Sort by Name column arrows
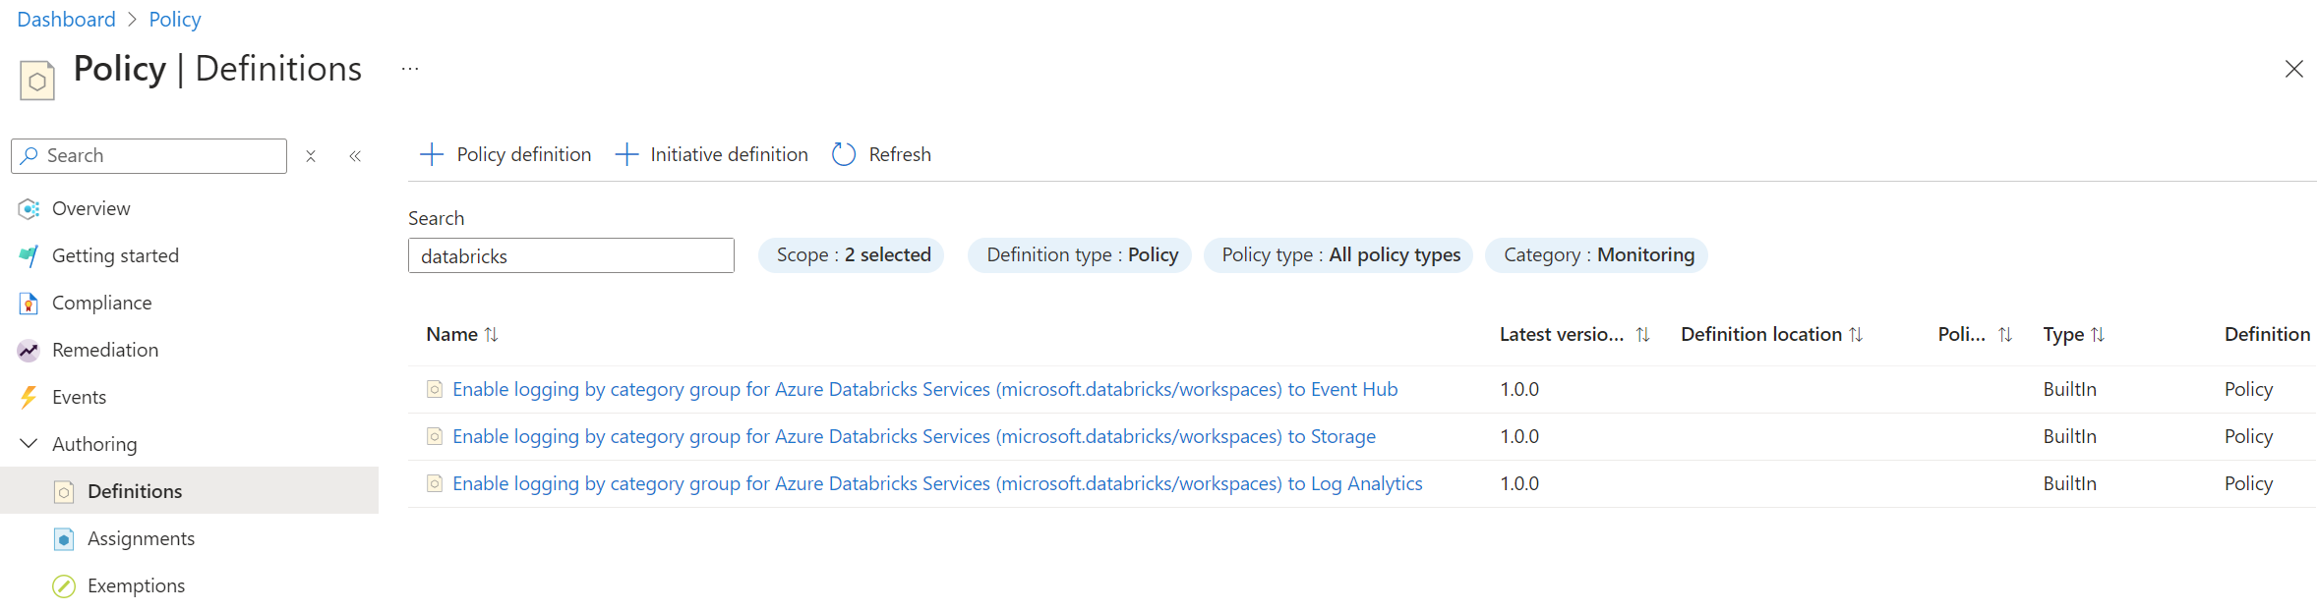 tap(492, 335)
